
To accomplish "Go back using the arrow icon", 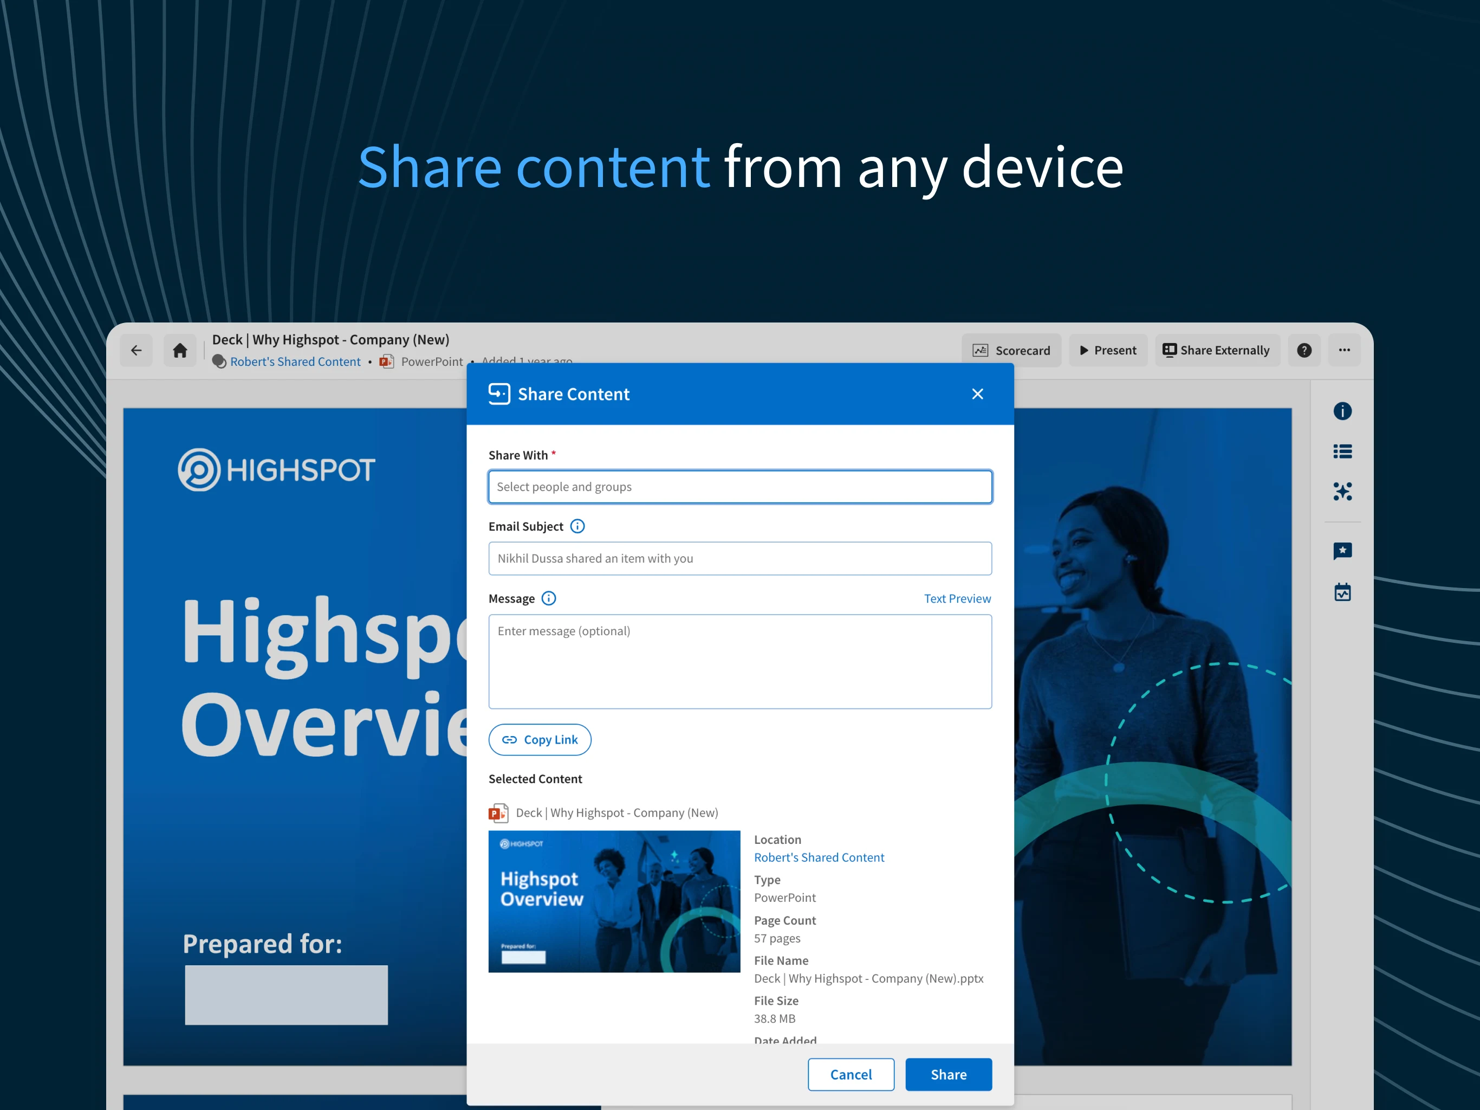I will pos(137,350).
